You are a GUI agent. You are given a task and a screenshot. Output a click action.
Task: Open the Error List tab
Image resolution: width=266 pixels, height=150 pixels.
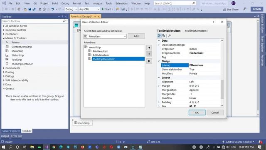click(x=17, y=136)
